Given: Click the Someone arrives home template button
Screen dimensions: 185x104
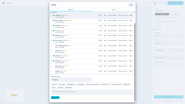Looking at the screenshot, I should tap(93, 84).
